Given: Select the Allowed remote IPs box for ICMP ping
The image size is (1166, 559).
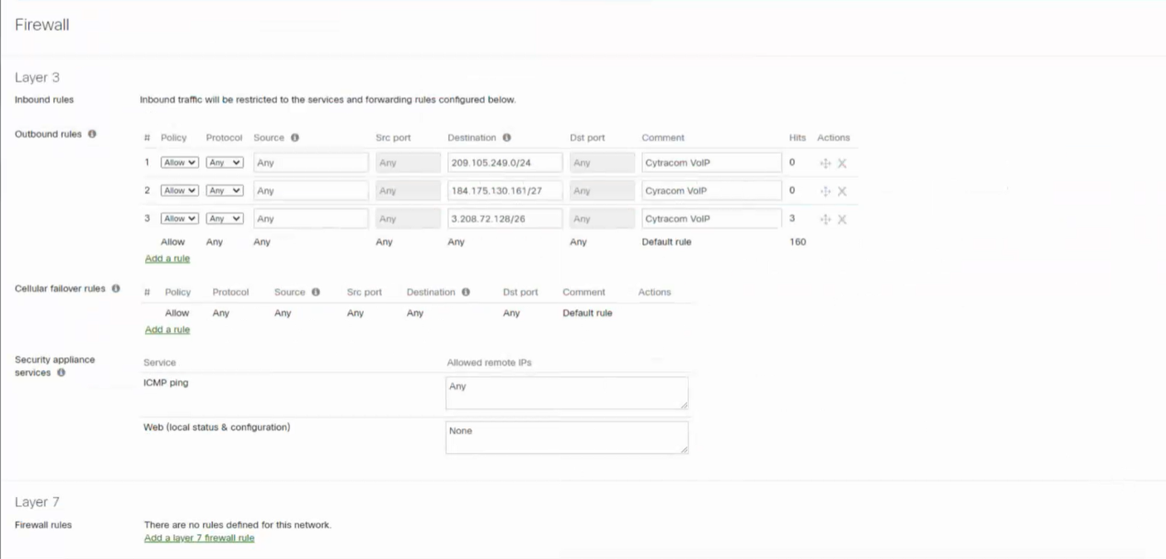Looking at the screenshot, I should 566,391.
